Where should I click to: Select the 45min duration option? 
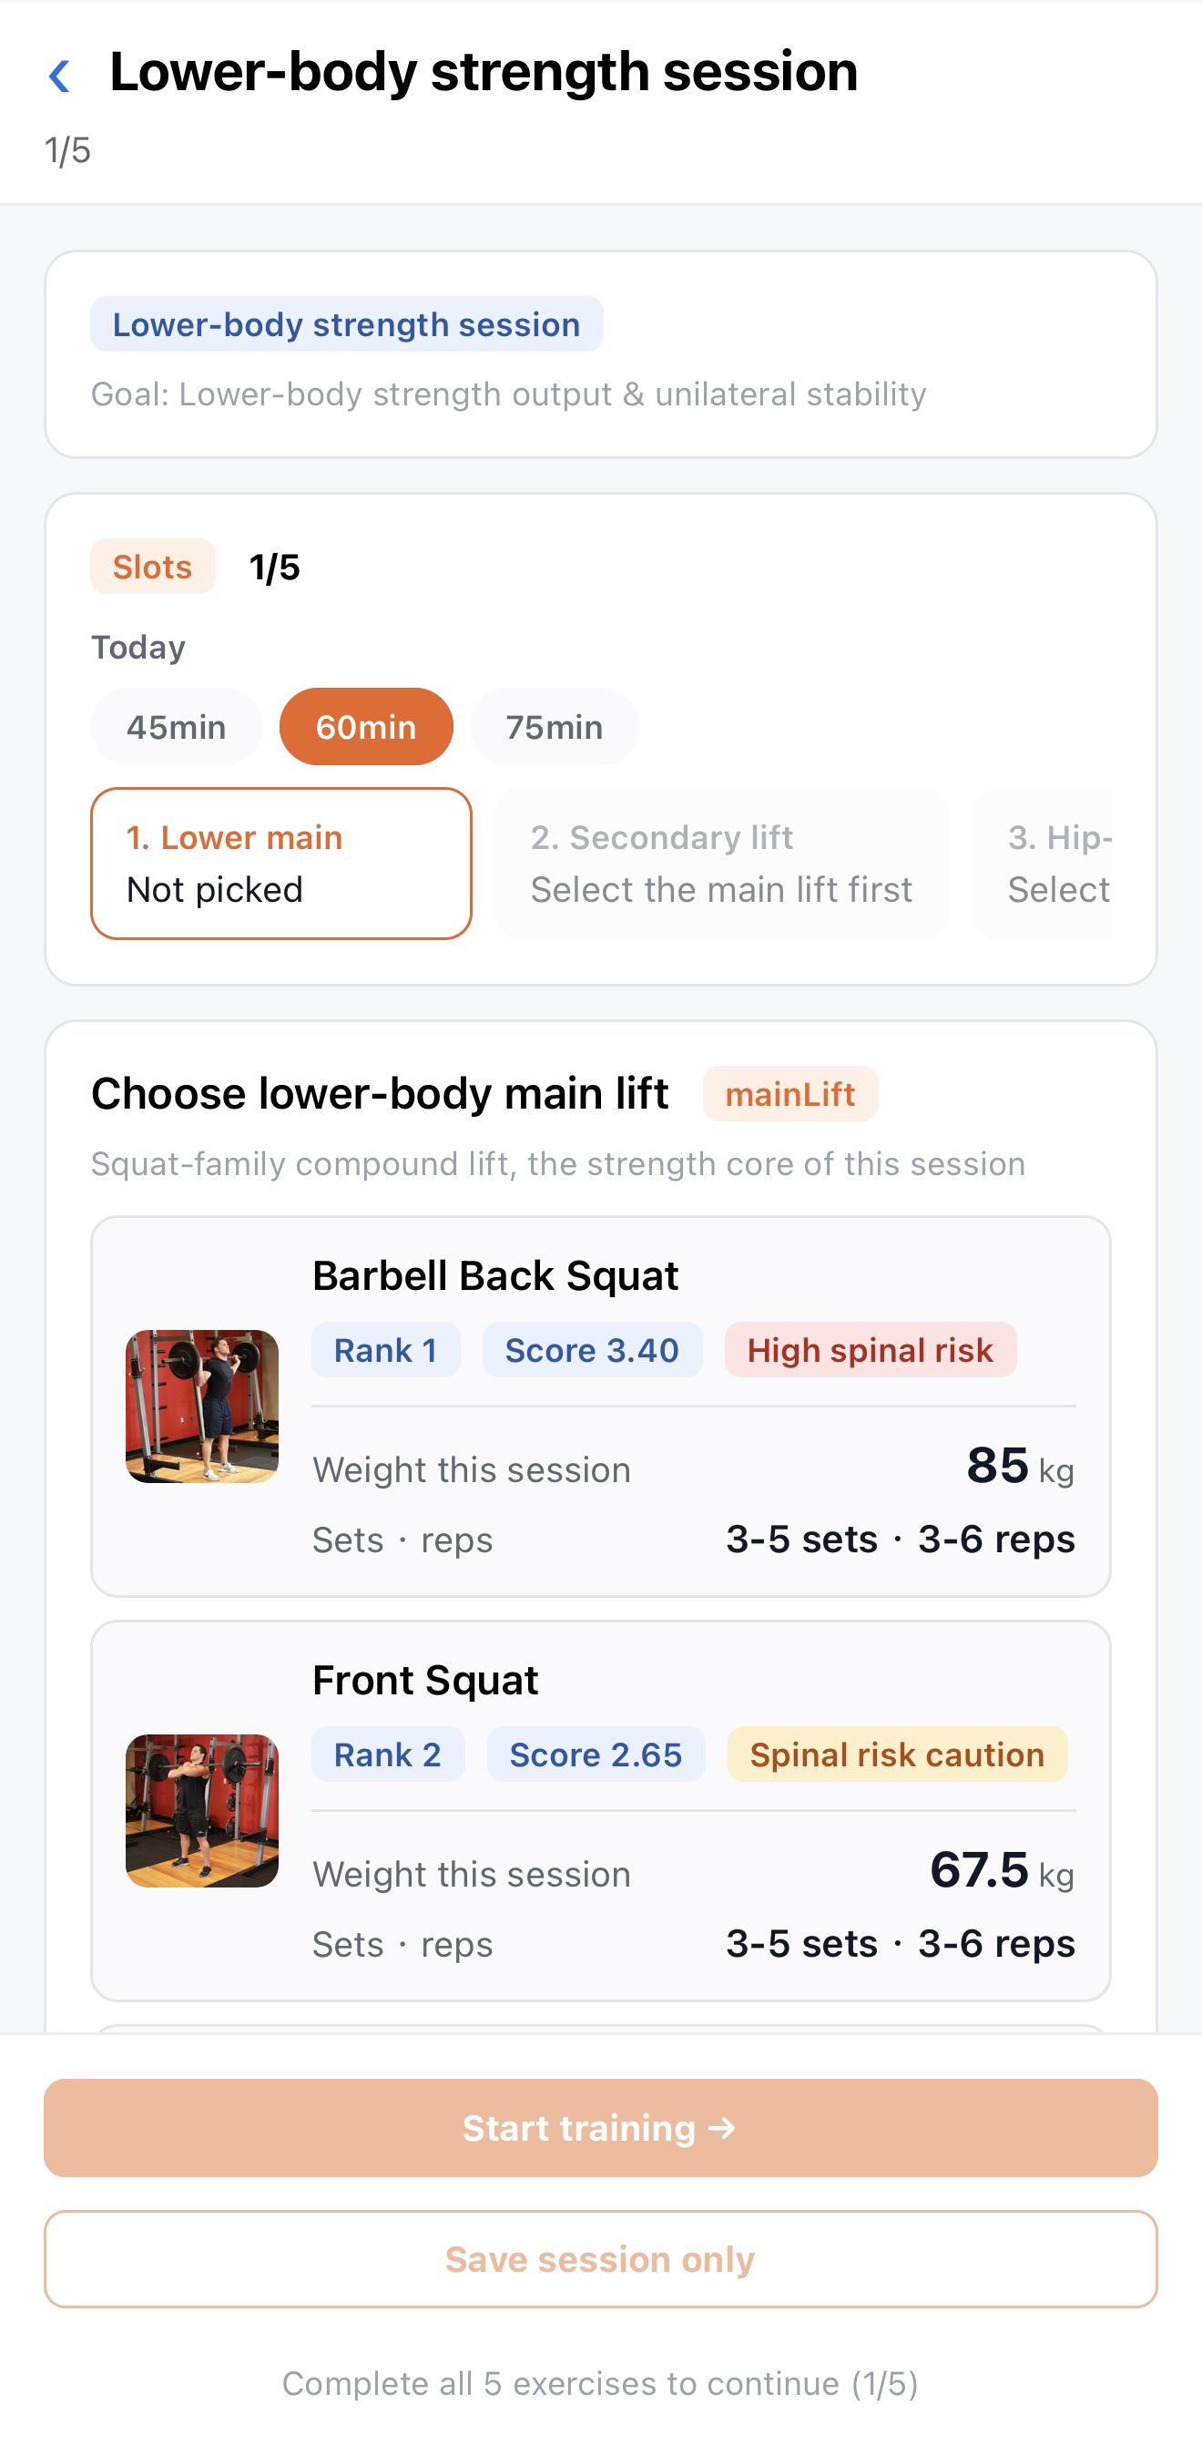tap(177, 727)
